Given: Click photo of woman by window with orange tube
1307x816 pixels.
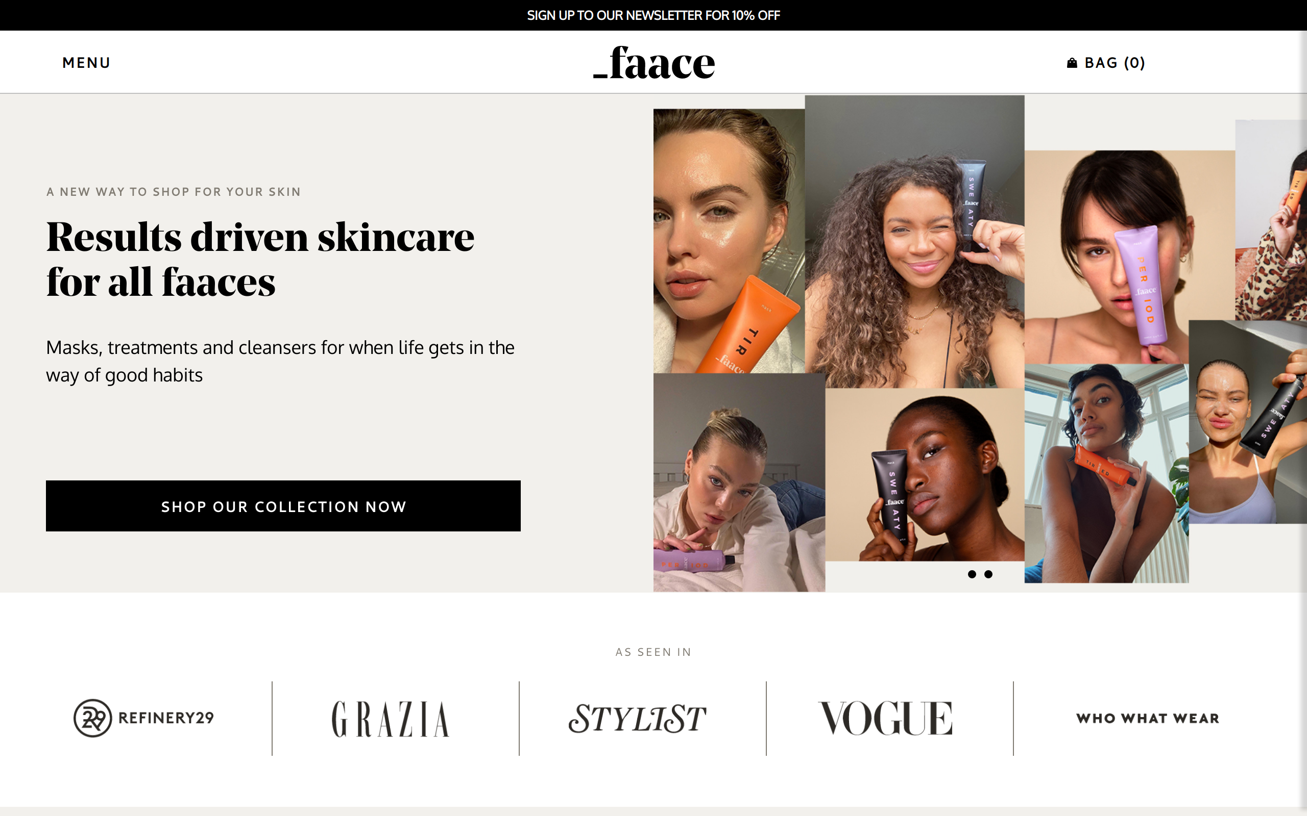Looking at the screenshot, I should point(1106,473).
